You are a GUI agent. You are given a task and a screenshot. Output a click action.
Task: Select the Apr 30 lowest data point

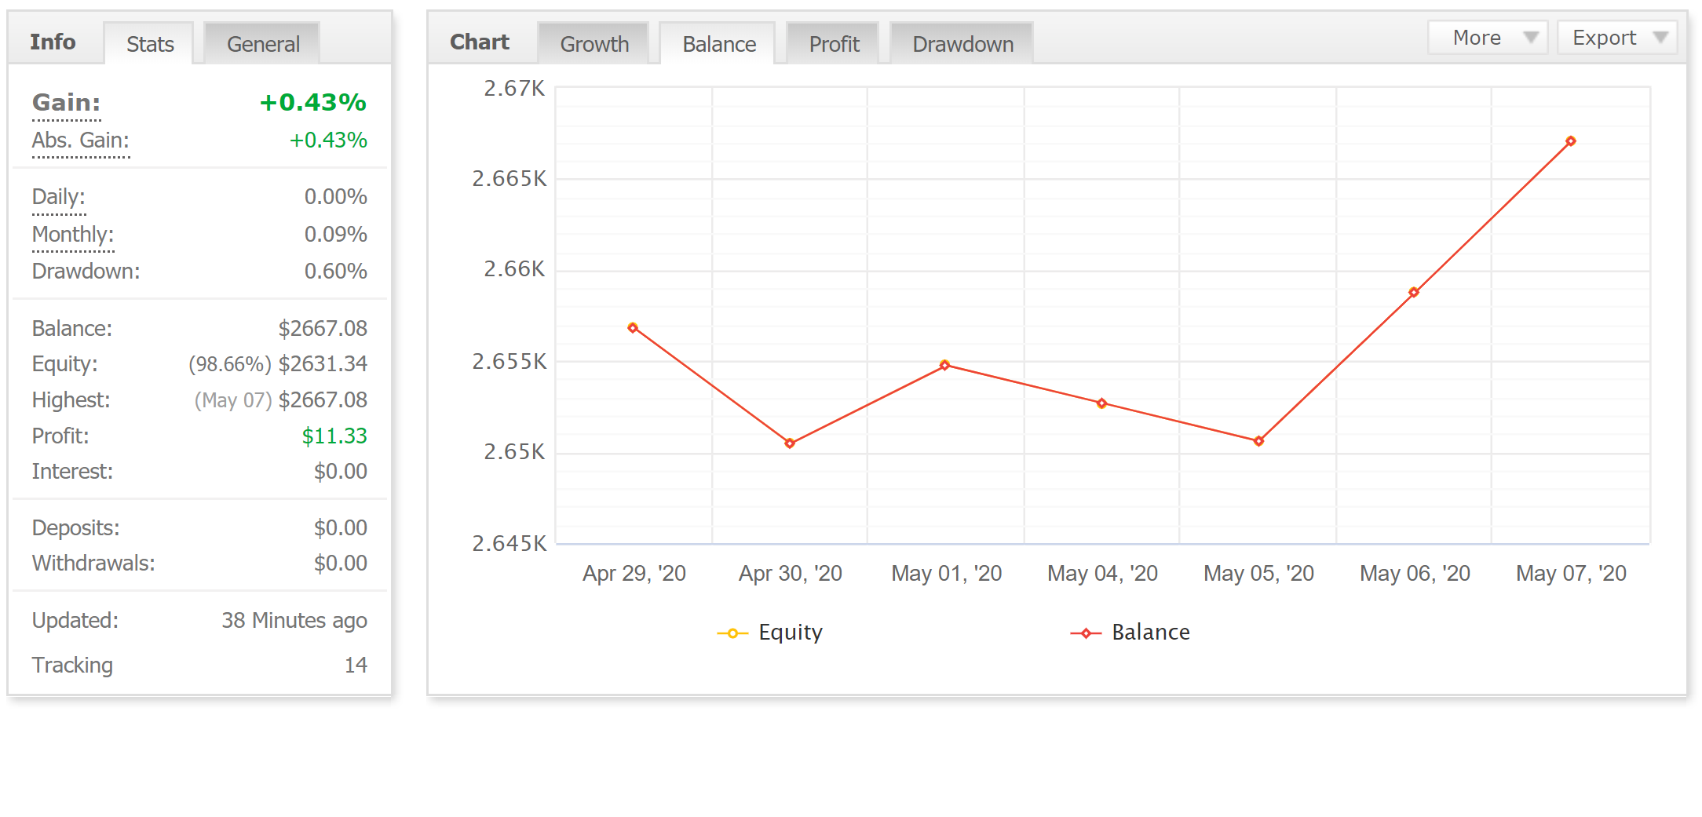coord(790,443)
